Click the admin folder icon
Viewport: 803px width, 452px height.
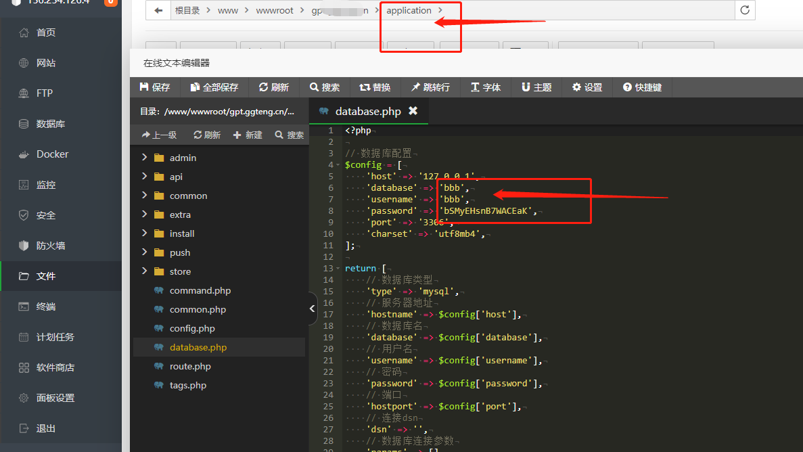pos(159,158)
